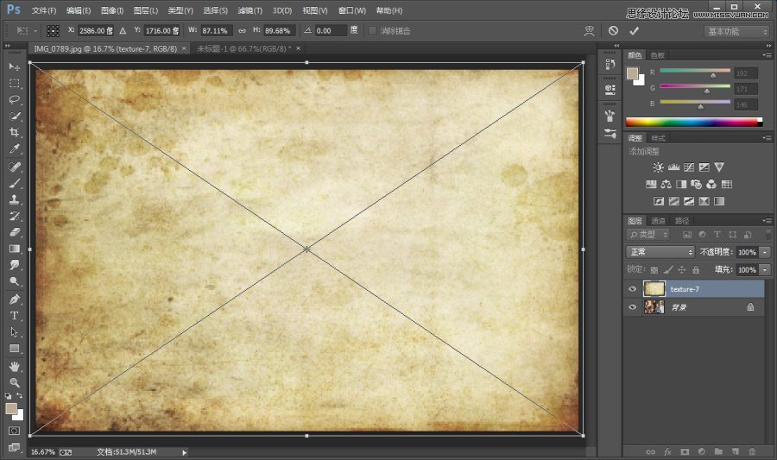The image size is (777, 460).
Task: Select the Eyedropper tool
Action: point(14,149)
